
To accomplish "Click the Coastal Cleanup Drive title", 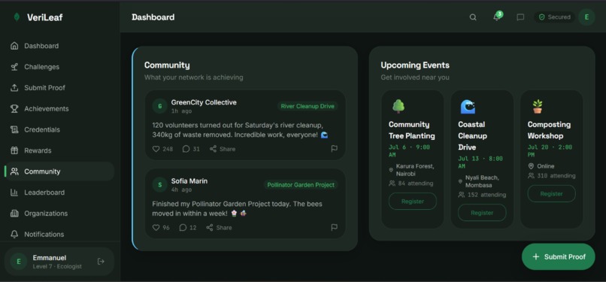I will [472, 136].
